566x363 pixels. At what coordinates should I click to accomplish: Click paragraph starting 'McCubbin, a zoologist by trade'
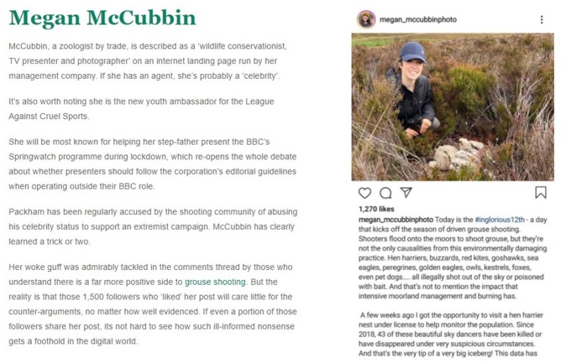point(148,61)
